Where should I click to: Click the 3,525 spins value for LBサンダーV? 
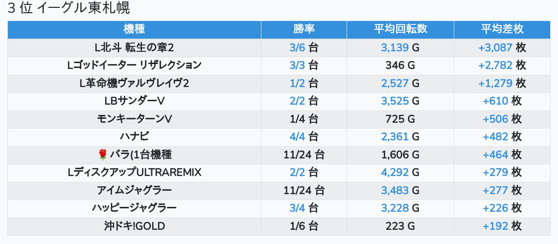(395, 101)
